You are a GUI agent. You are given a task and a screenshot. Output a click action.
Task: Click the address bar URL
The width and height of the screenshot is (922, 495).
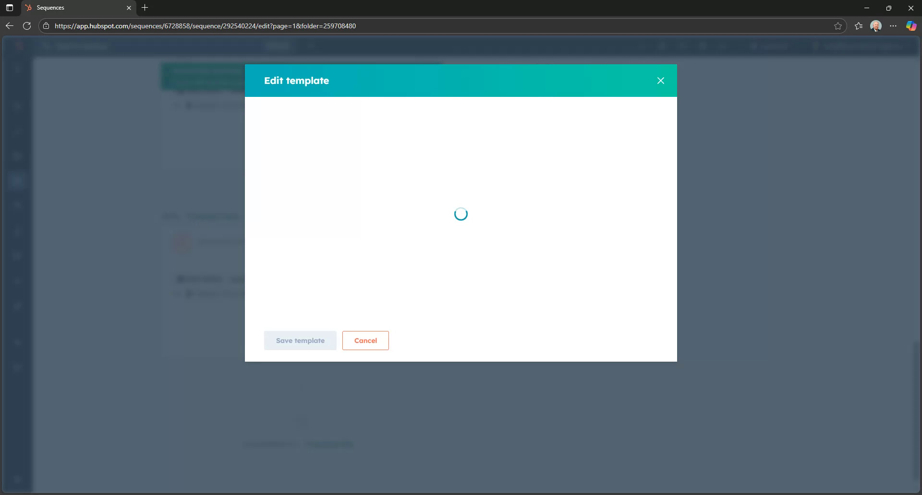[x=206, y=25]
